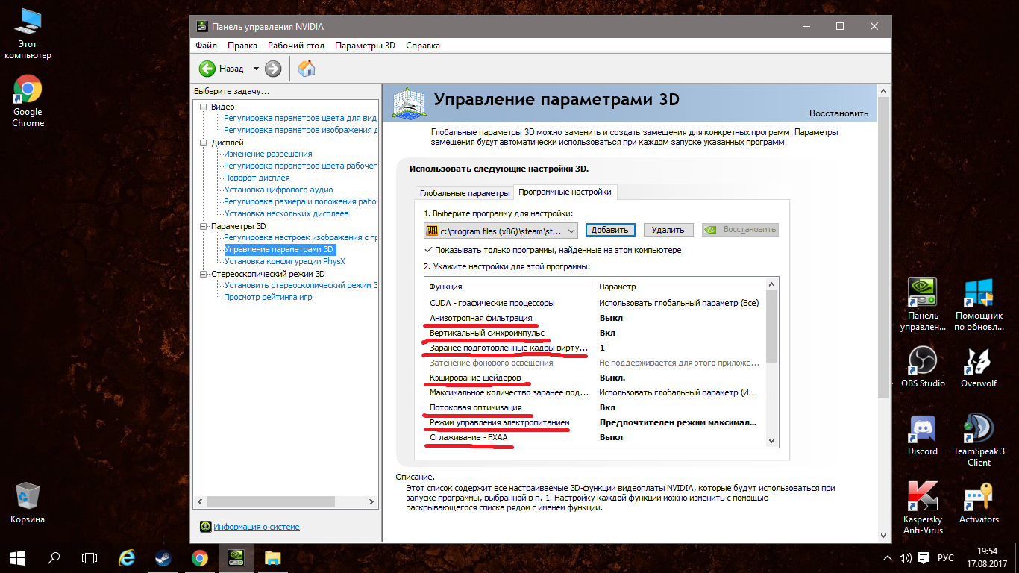
Task: Open File Explorer from taskbar
Action: coord(272,557)
